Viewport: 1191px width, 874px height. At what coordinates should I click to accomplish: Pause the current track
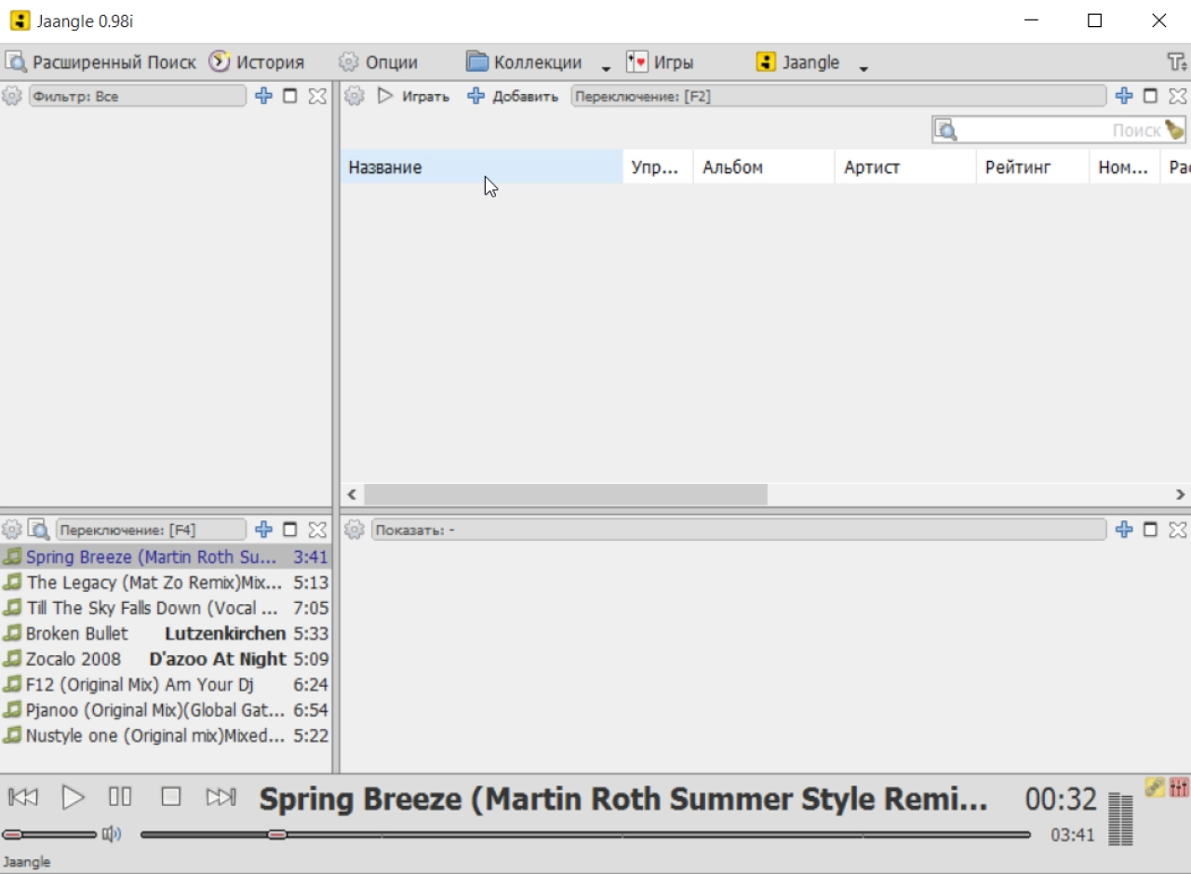(120, 797)
